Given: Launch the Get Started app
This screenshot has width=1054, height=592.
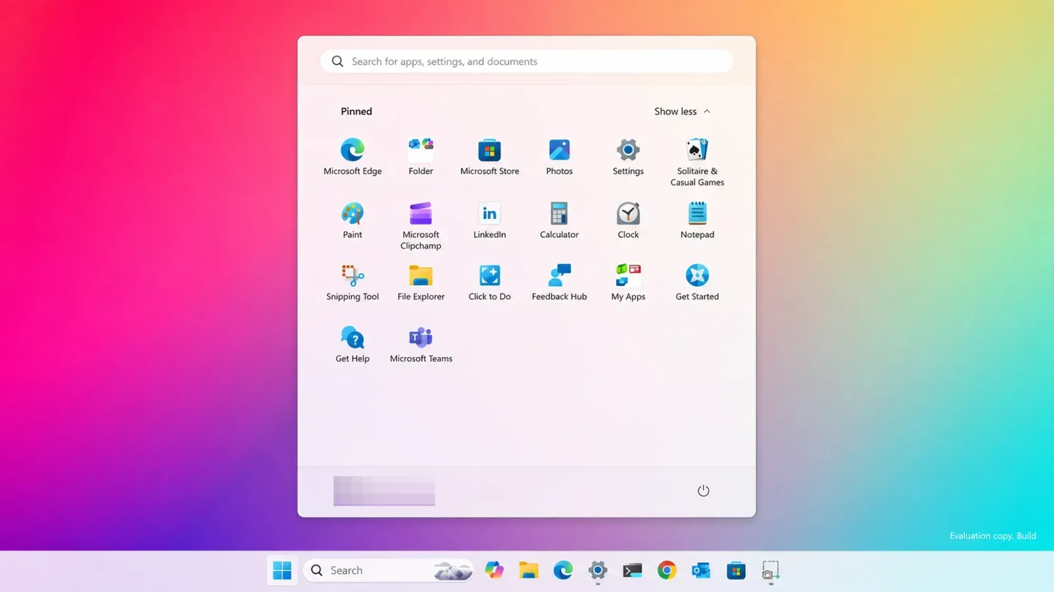Looking at the screenshot, I should pos(697,283).
